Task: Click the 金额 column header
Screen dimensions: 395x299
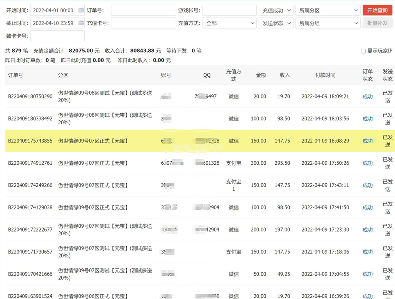Action: pyautogui.click(x=261, y=75)
